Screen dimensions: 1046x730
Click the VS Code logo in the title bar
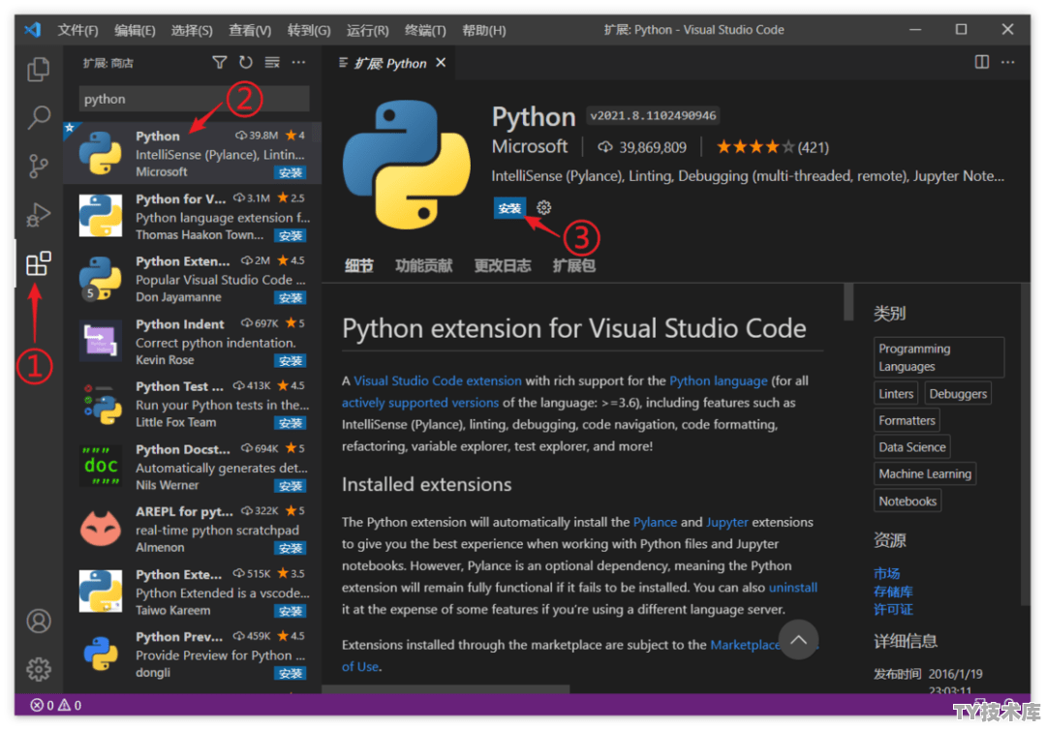point(32,30)
